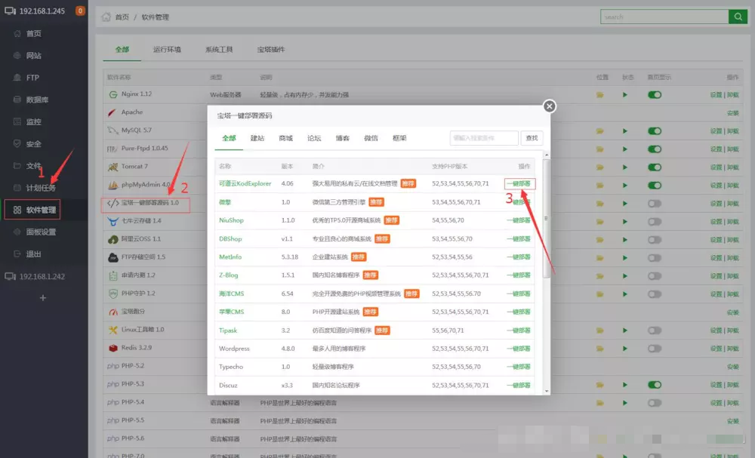Select 建站 tab in deploy dialog
The width and height of the screenshot is (755, 458).
257,138
